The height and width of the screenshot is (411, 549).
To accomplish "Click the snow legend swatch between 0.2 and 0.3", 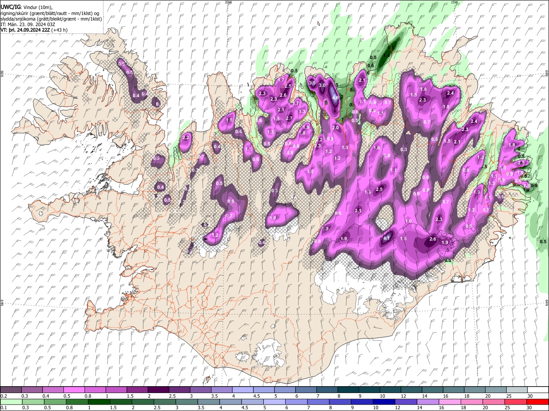I will [x=11, y=390].
